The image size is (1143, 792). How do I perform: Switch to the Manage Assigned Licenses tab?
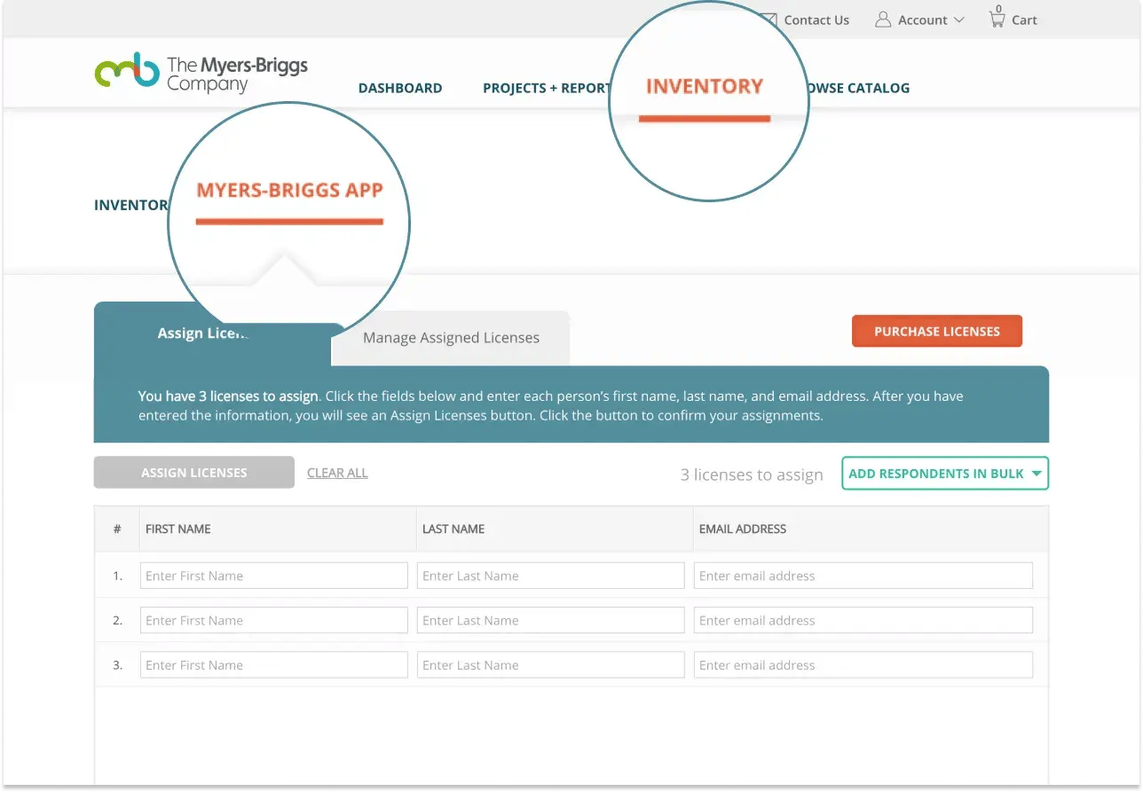point(450,338)
